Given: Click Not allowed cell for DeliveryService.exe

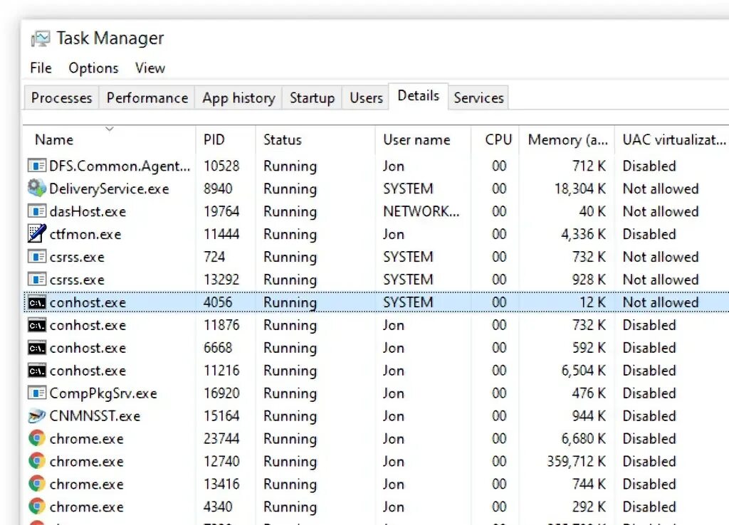Looking at the screenshot, I should coord(661,189).
